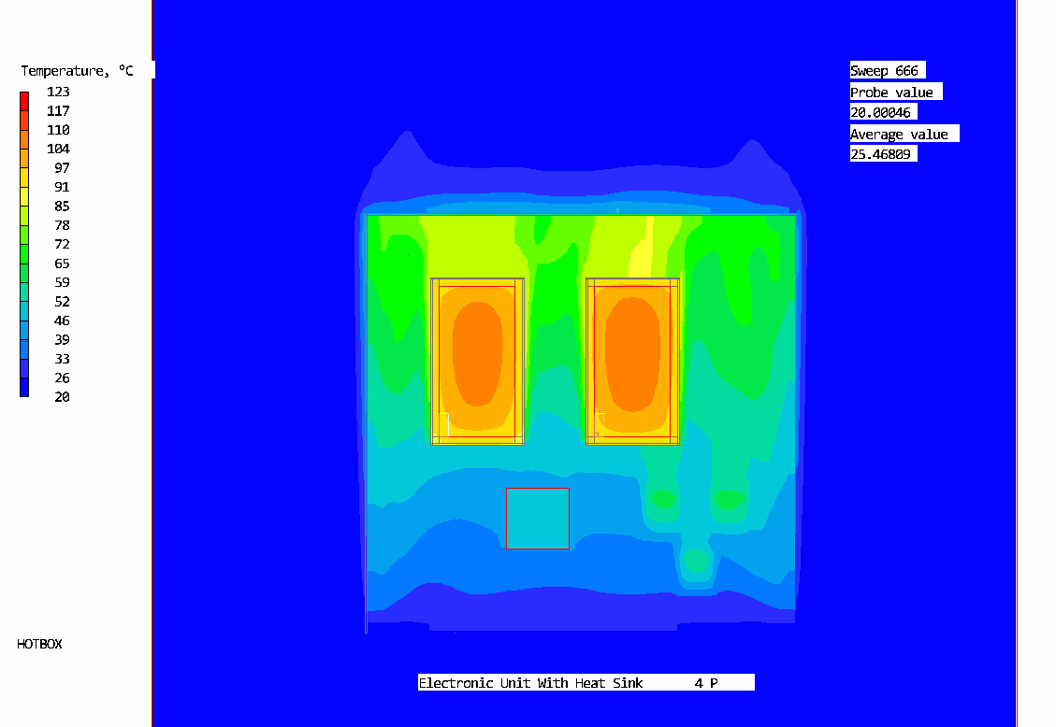1056x727 pixels.
Task: Click the 'Temperature, °C' legend title
Action: click(x=78, y=71)
